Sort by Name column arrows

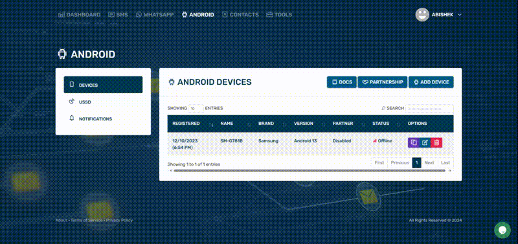click(x=249, y=124)
